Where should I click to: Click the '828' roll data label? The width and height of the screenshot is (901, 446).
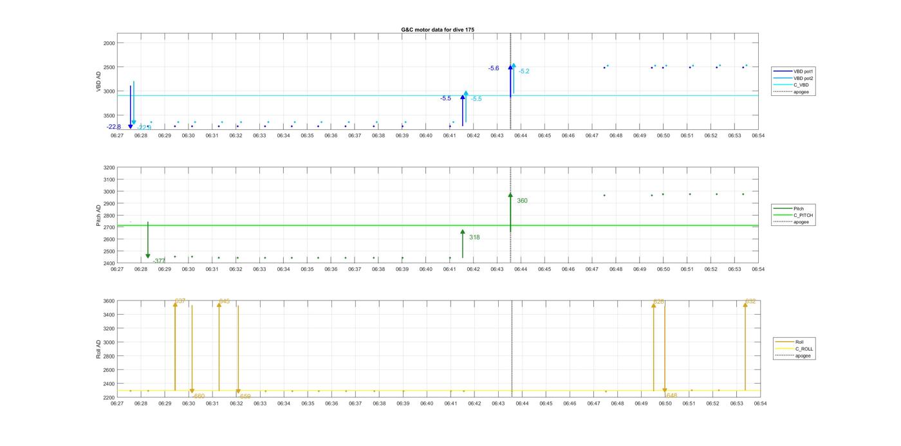point(658,302)
